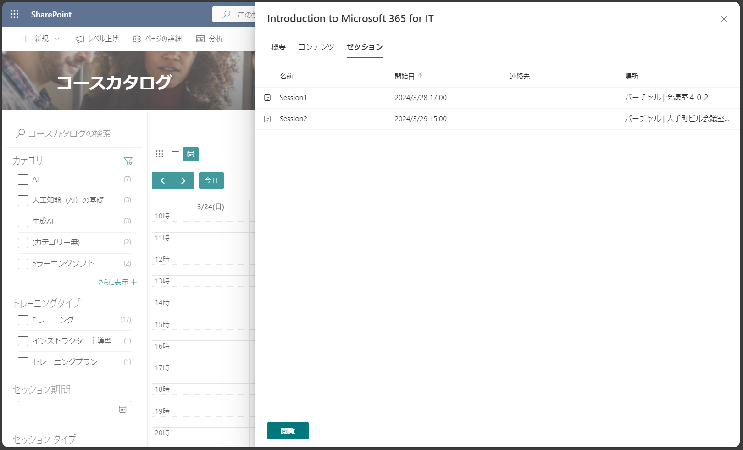Click the 2024/3/28 17:00 start date
743x450 pixels.
coord(421,98)
